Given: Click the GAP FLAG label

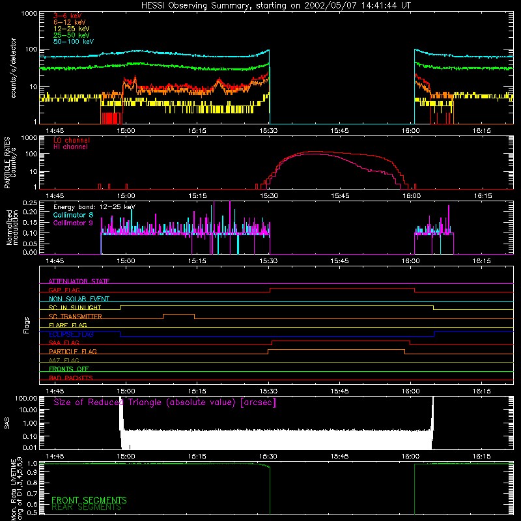Looking at the screenshot, I should pos(64,290).
